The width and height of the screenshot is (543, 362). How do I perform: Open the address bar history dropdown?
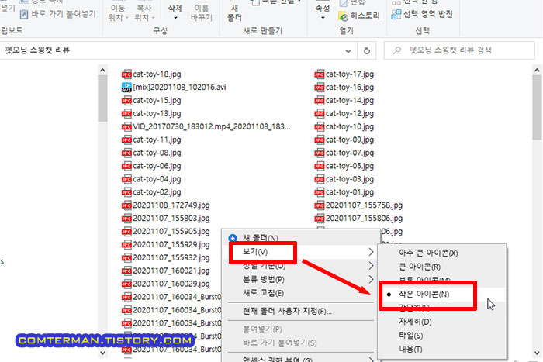click(348, 51)
